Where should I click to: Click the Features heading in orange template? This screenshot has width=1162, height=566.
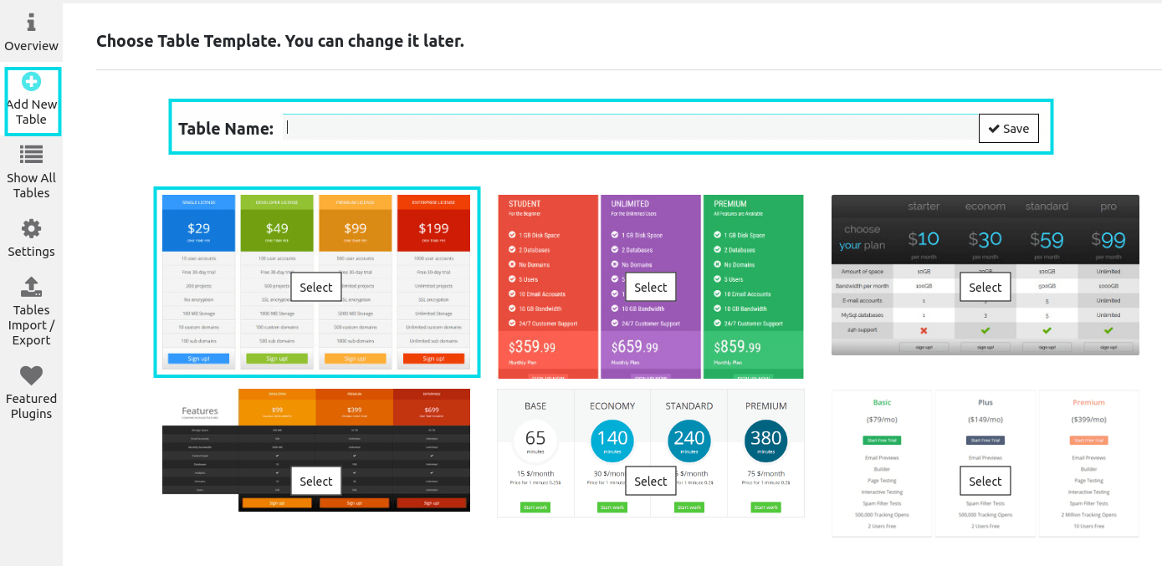[x=200, y=410]
